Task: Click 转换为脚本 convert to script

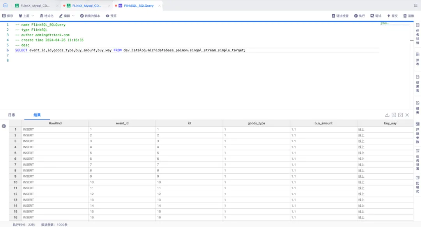Action: (90, 16)
